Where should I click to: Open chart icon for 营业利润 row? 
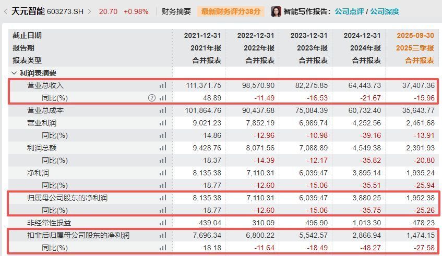click(163, 123)
